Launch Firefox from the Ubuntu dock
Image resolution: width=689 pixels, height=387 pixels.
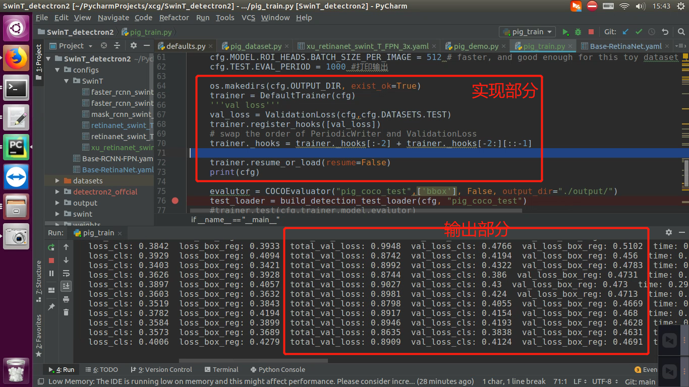(16, 58)
